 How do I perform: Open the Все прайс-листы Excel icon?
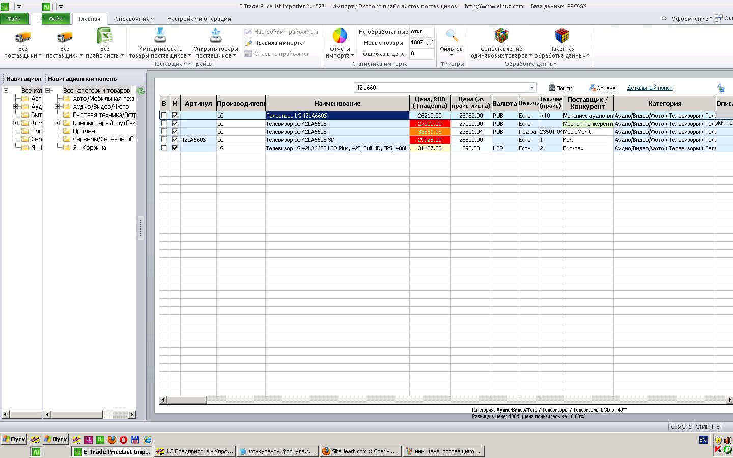pyautogui.click(x=104, y=36)
